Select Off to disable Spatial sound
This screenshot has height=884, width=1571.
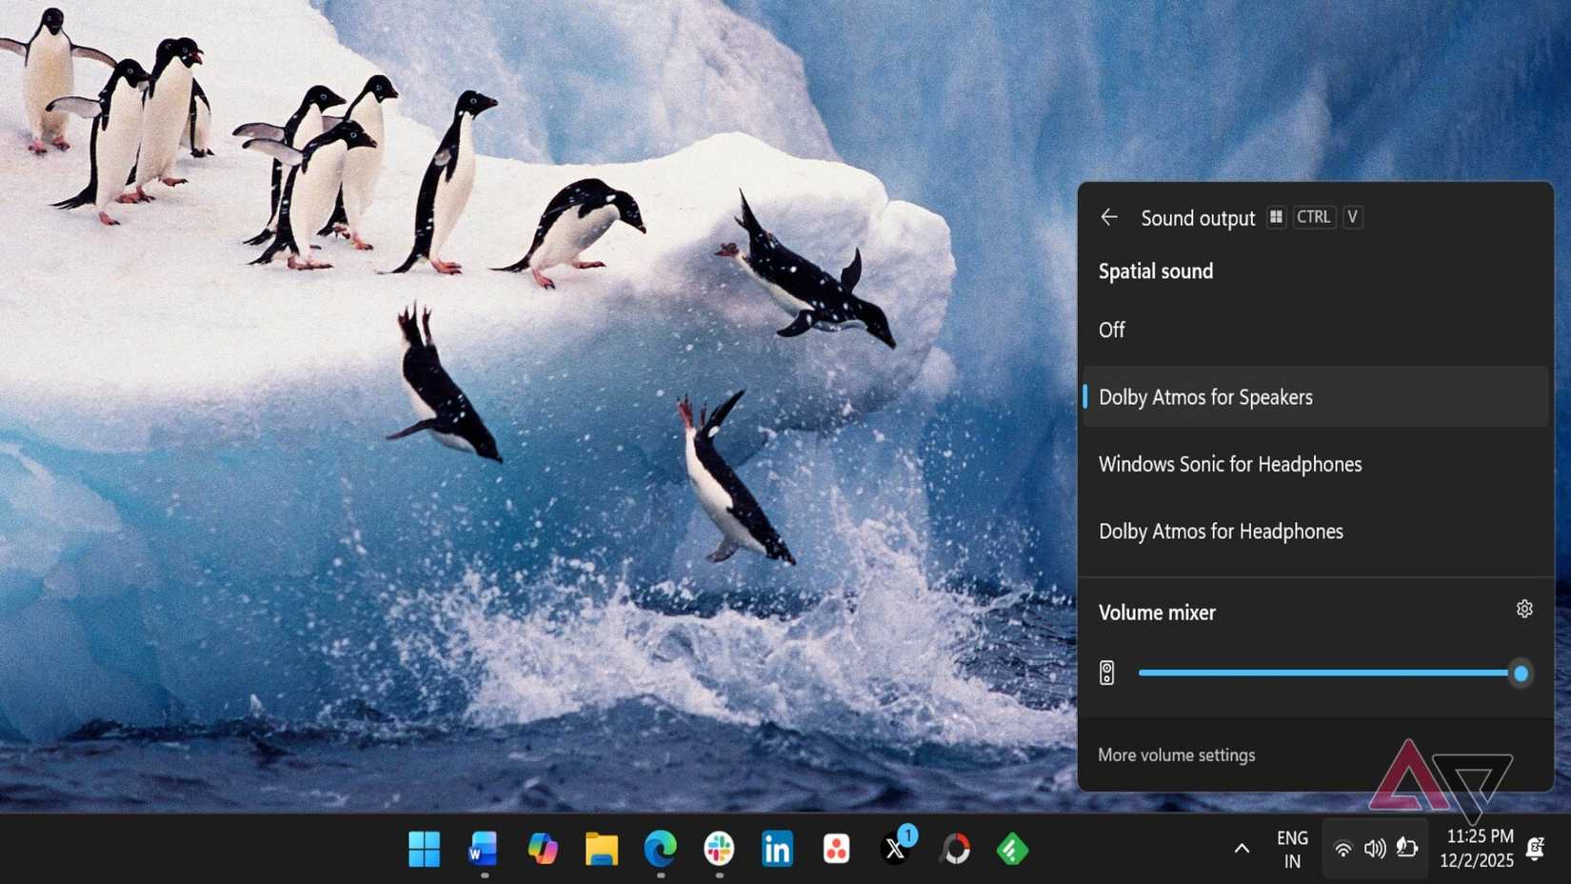[1111, 330]
